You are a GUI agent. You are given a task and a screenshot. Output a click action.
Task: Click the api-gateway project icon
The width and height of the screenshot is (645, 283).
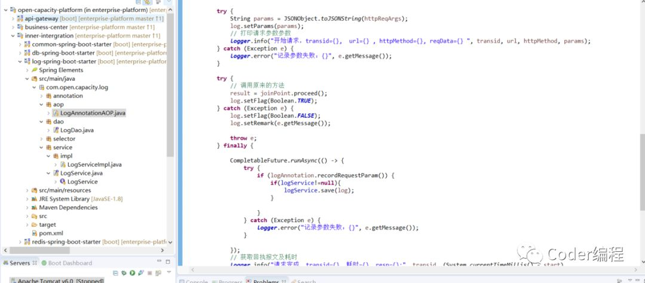click(20, 19)
